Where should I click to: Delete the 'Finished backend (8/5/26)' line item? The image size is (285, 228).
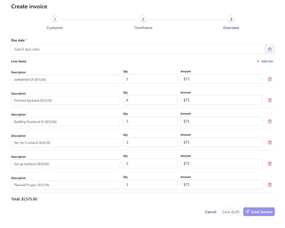pyautogui.click(x=270, y=100)
